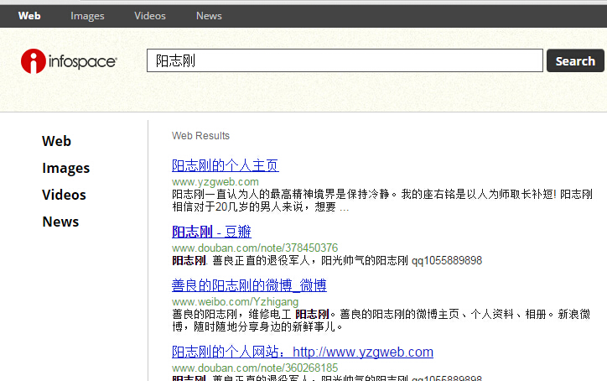Open the 阳志刚的个人网站 http://www.yzgweb.com result link
The image size is (607, 381).
303,352
